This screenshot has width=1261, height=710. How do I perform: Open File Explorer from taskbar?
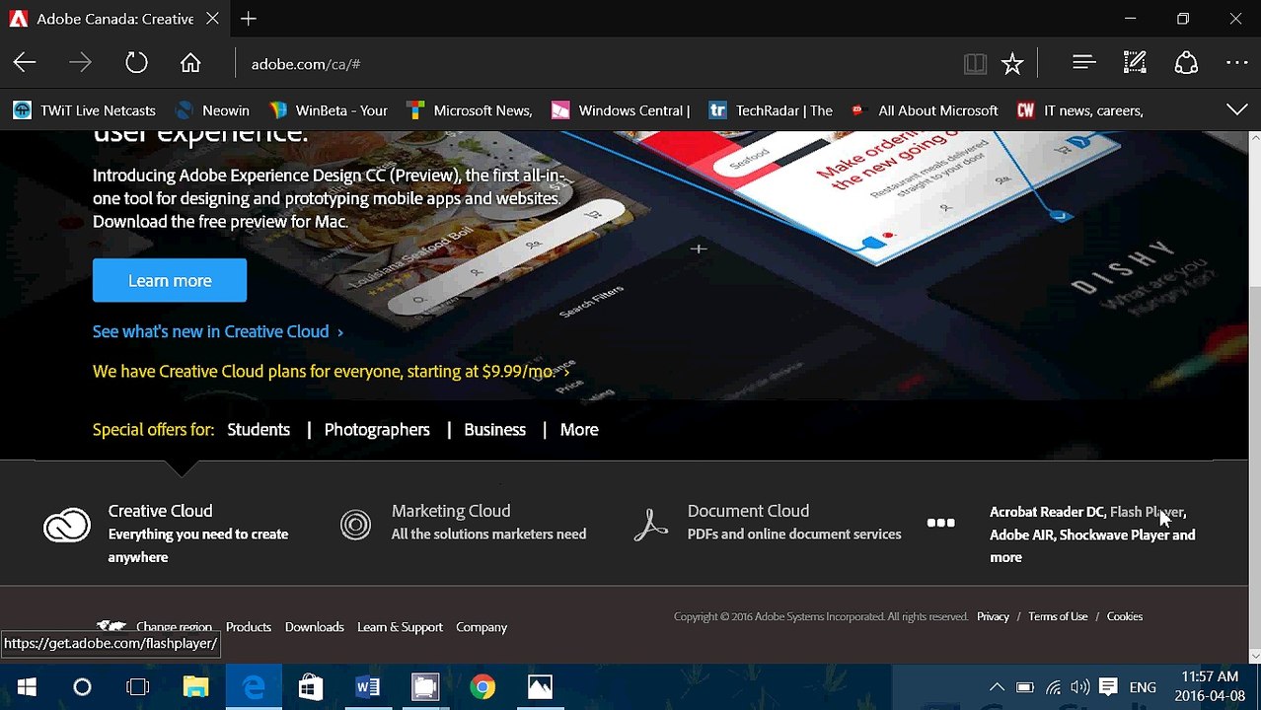[195, 686]
